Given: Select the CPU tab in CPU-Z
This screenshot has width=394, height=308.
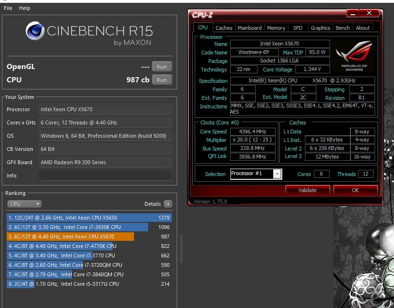Looking at the screenshot, I should [x=203, y=27].
